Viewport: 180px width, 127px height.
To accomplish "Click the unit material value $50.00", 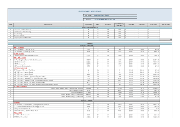I will 142,70.
